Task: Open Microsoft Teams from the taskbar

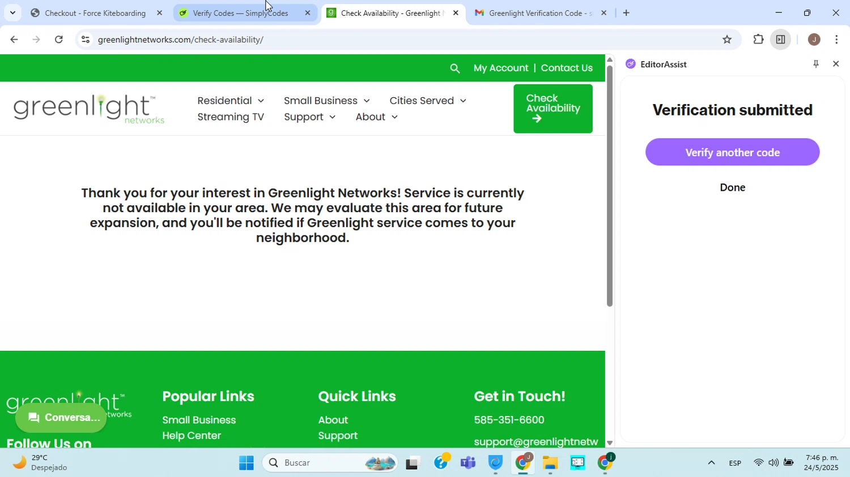Action: [x=468, y=463]
